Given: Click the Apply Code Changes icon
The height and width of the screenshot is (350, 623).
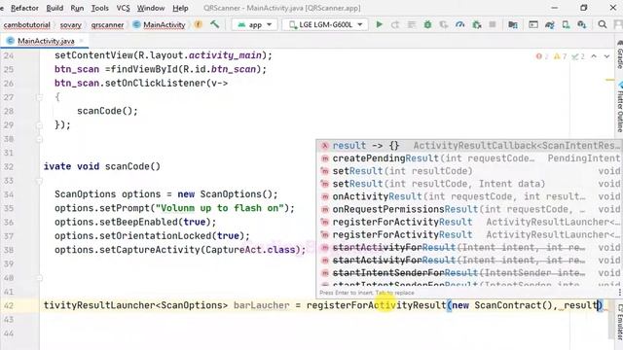Looking at the screenshot, I should click(x=411, y=24).
